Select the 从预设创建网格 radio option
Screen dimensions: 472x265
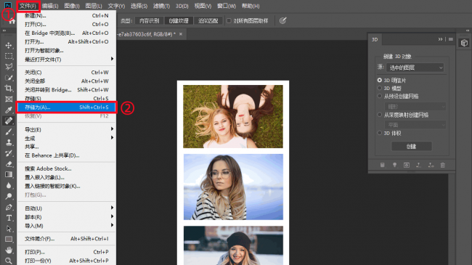[x=380, y=96]
